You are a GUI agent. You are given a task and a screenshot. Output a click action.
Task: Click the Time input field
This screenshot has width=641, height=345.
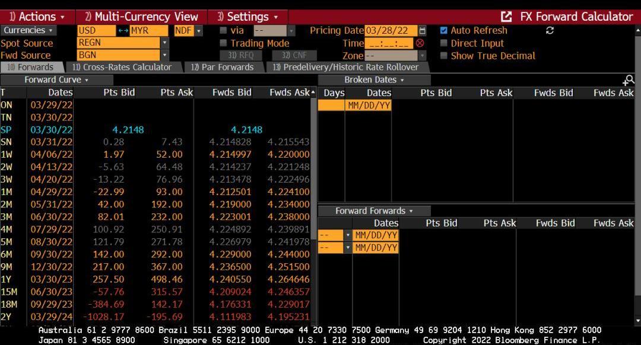[389, 43]
